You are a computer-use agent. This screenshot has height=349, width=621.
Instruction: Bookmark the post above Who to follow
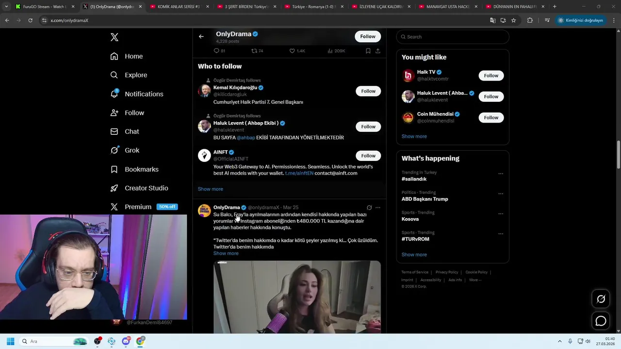[368, 51]
